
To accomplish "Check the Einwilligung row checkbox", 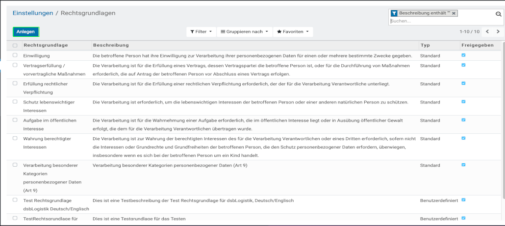I will pos(15,55).
